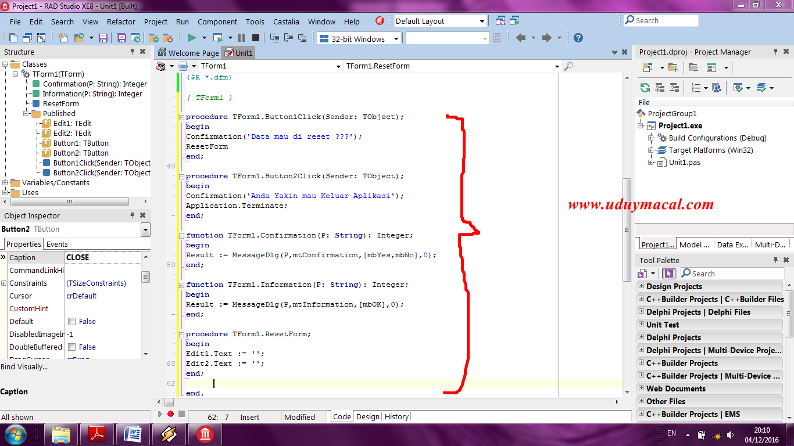The height and width of the screenshot is (446, 794).
Task: Select Button1: TButton in Structure tree
Action: pos(81,143)
